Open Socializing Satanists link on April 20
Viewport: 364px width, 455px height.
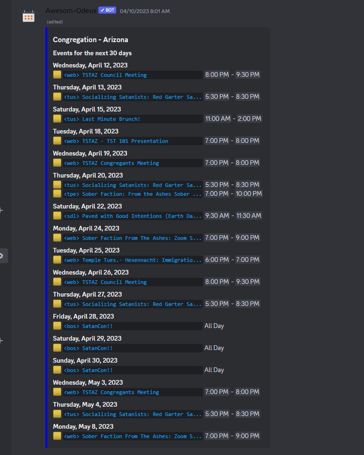click(133, 185)
